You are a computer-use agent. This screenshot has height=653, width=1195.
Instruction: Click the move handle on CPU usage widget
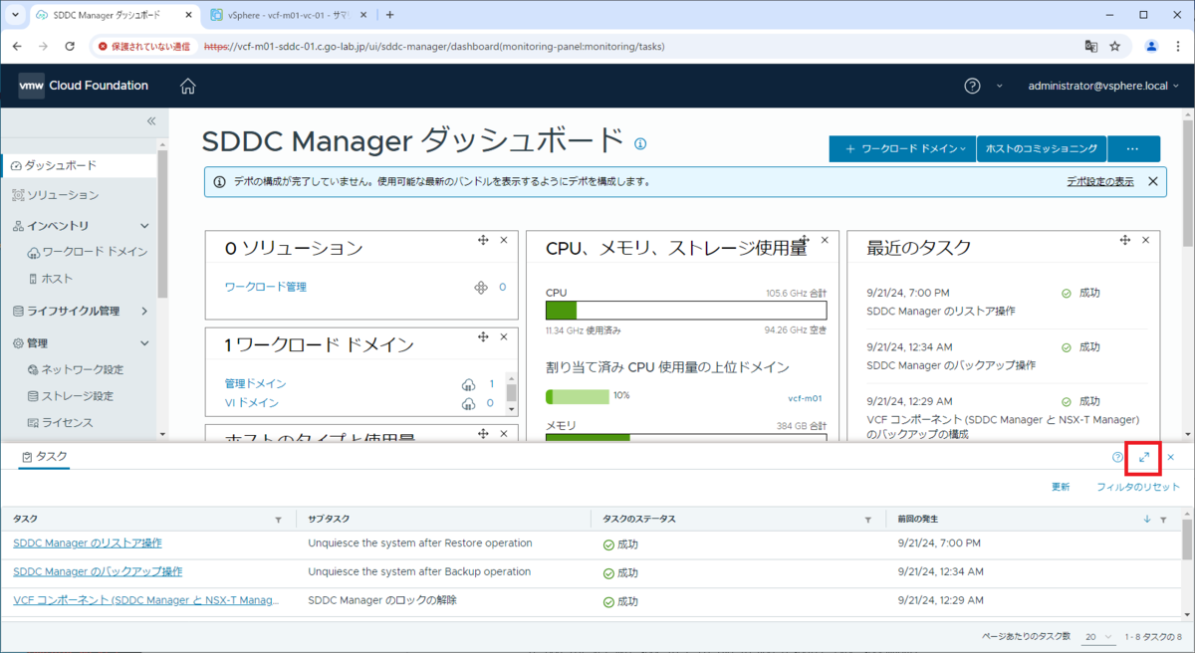tap(803, 241)
